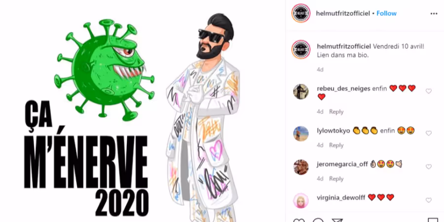
Task: Open the helmutfritzofficiel username in the header
Action: coord(343,14)
